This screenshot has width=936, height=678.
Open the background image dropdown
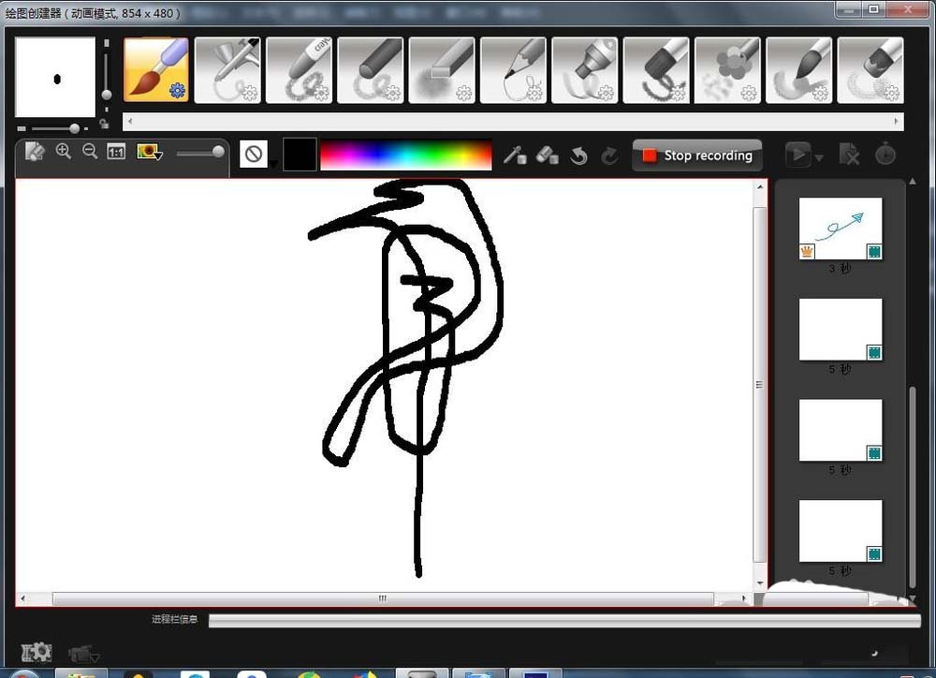[x=149, y=152]
